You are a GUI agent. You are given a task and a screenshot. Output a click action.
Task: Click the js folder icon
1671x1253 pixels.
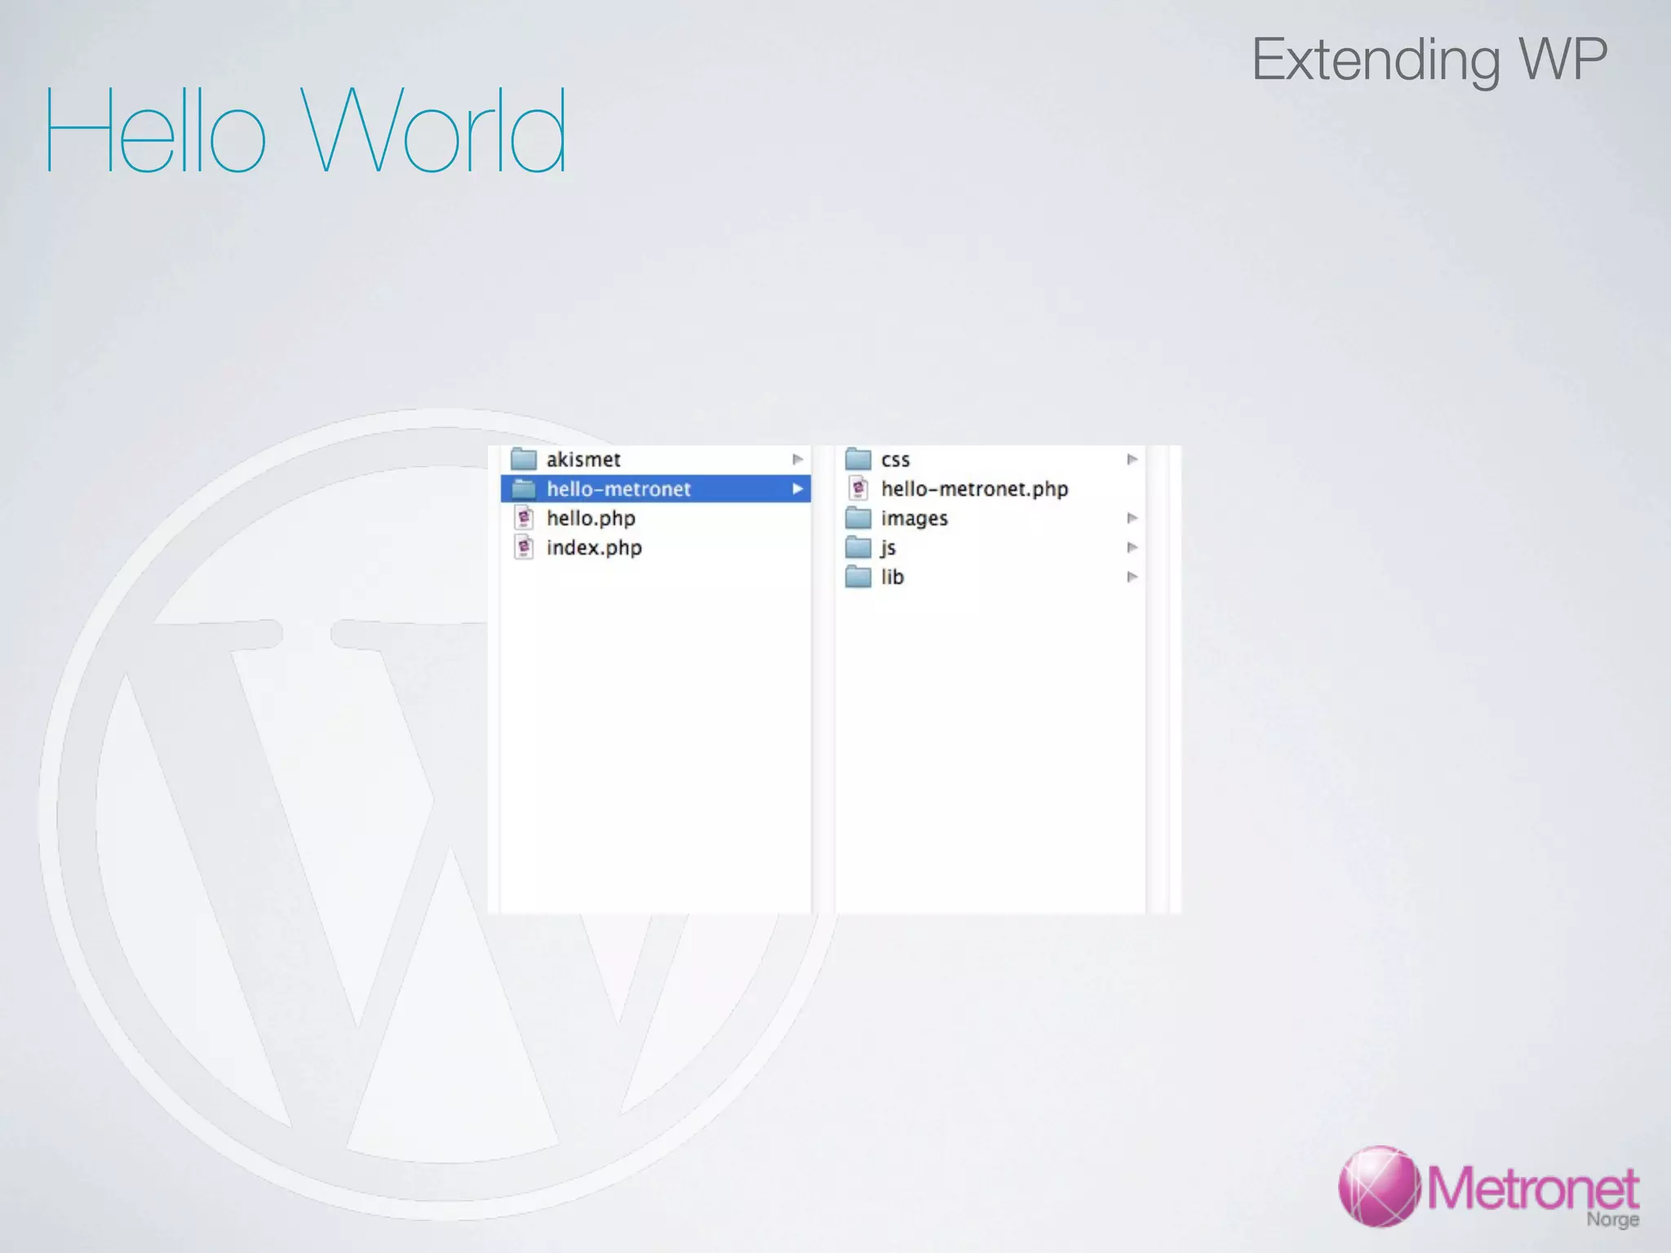(x=858, y=547)
